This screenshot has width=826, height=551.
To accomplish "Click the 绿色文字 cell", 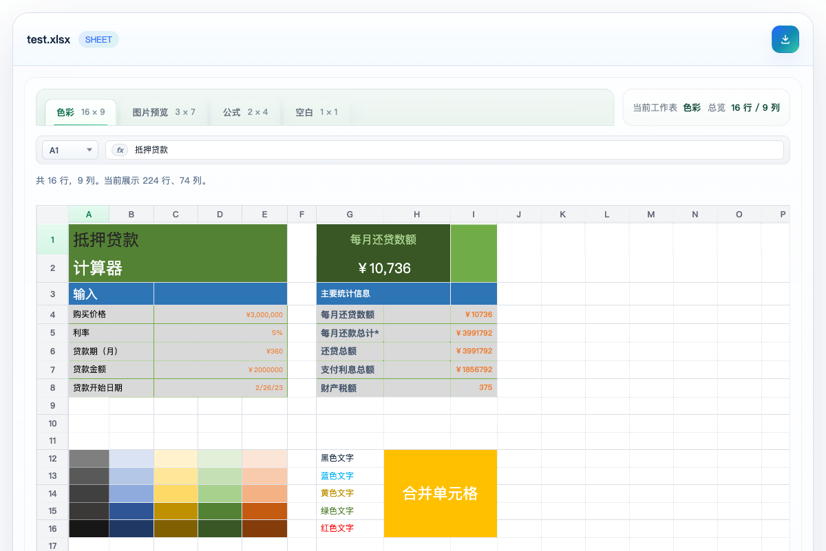I will (x=350, y=511).
